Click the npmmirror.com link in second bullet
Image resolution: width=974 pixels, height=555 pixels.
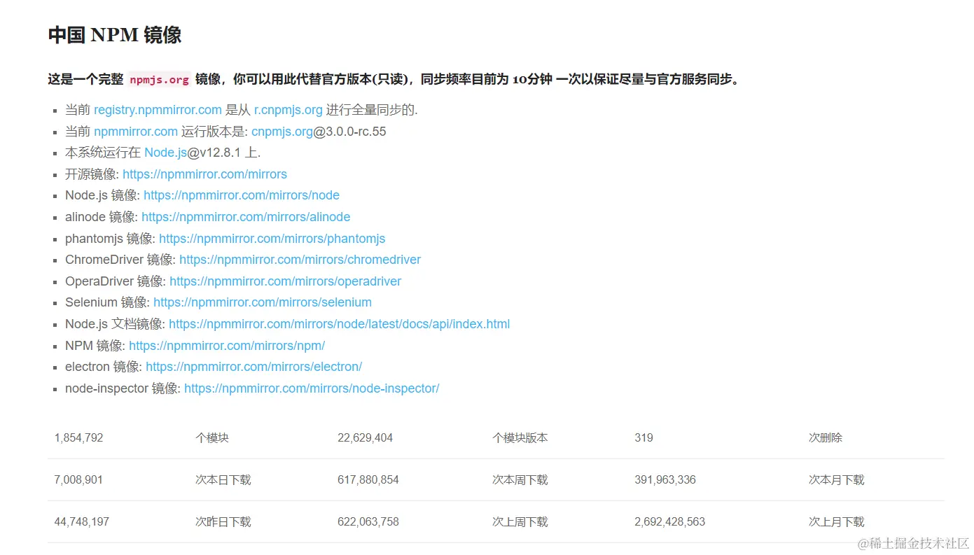[135, 132]
